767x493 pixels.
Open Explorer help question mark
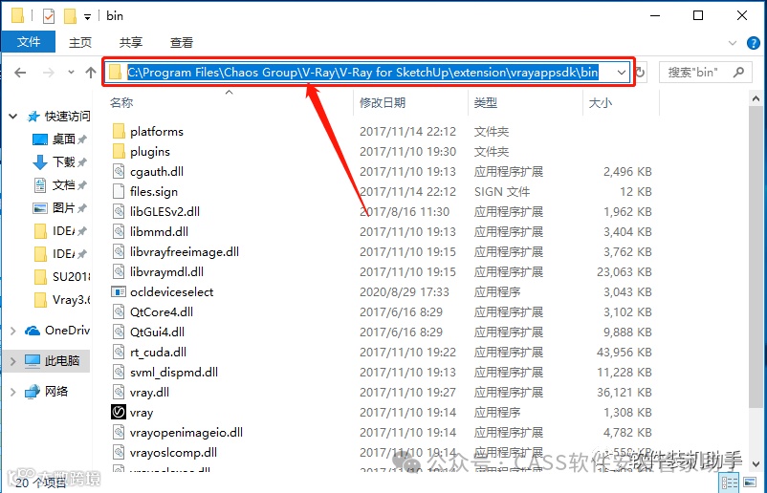(x=754, y=43)
